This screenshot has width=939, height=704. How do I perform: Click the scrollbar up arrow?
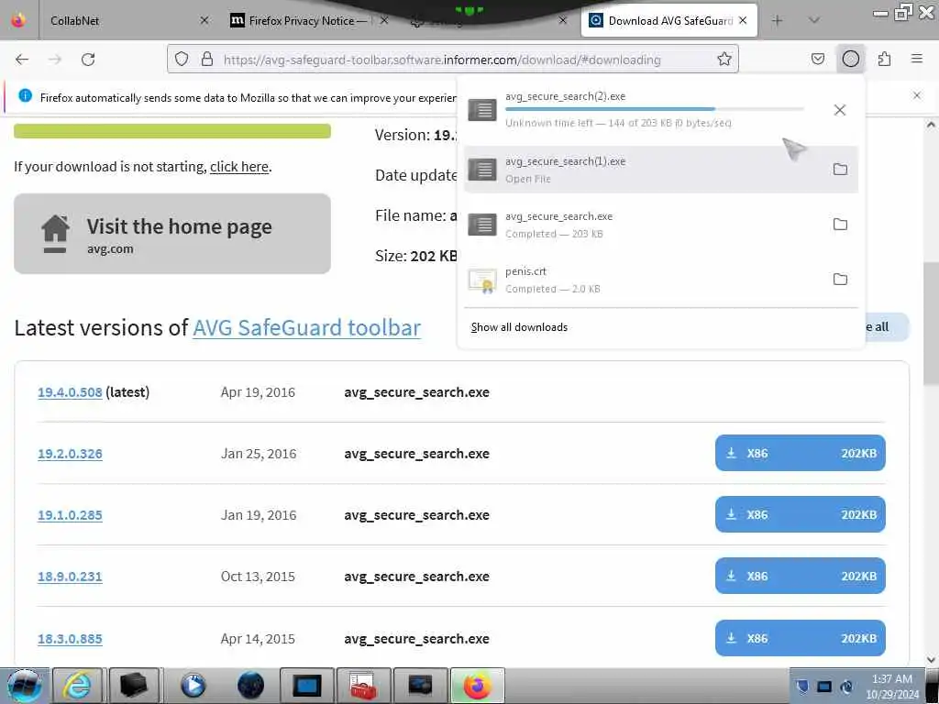[x=931, y=125]
